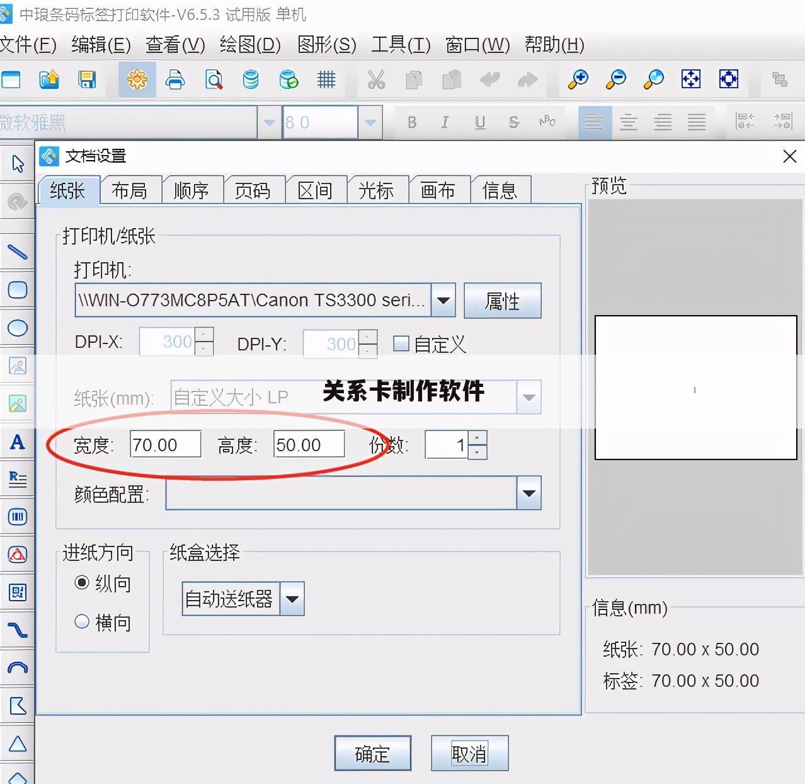This screenshot has height=784, width=805.
Task: Select the barcode tool in sidebar
Action: (x=18, y=517)
